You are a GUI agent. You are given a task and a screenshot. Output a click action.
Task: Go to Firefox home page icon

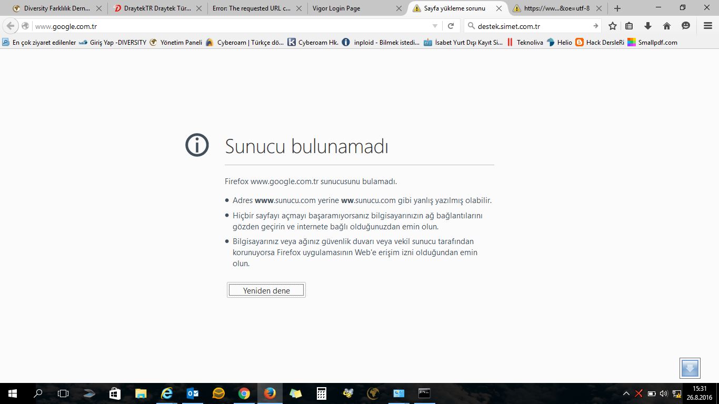tap(666, 26)
